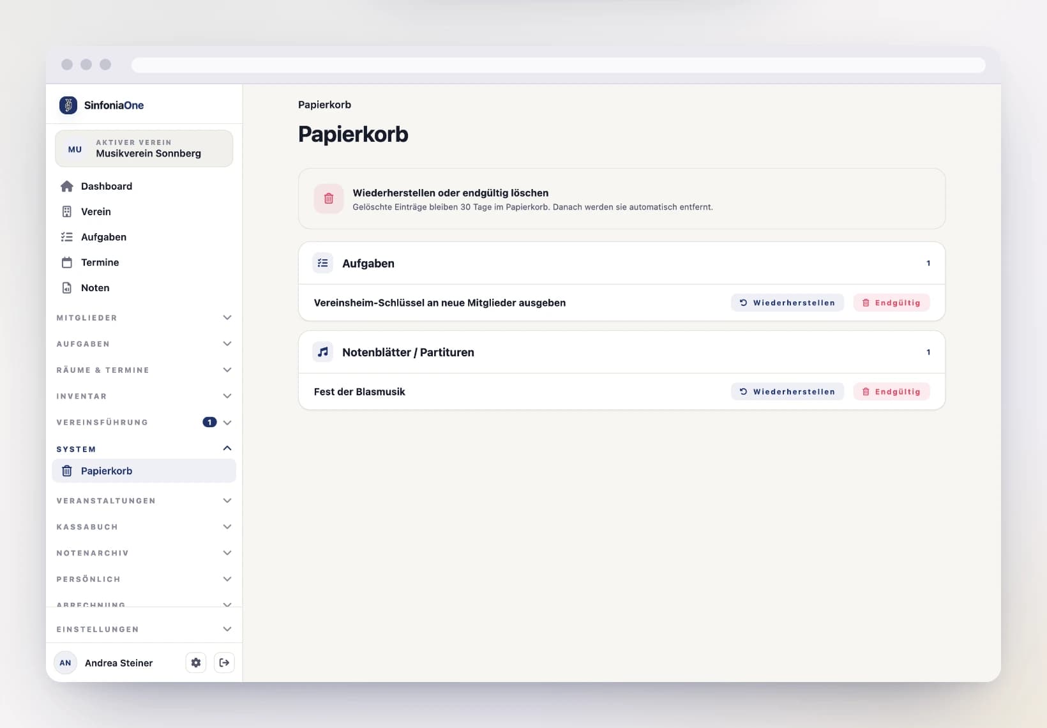Click the Noten sheet icon
The image size is (1047, 728).
(67, 288)
